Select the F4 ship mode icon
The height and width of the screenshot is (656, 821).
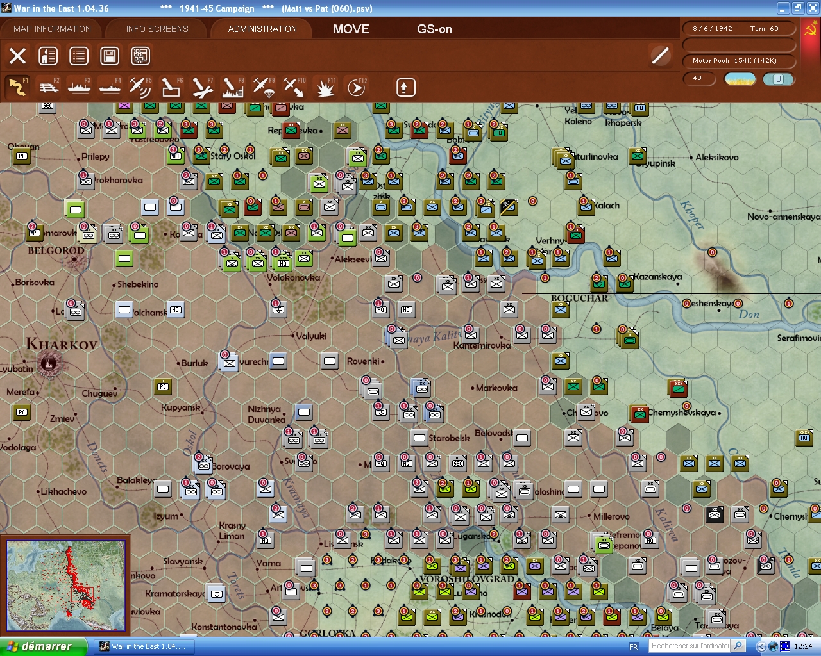click(x=110, y=87)
